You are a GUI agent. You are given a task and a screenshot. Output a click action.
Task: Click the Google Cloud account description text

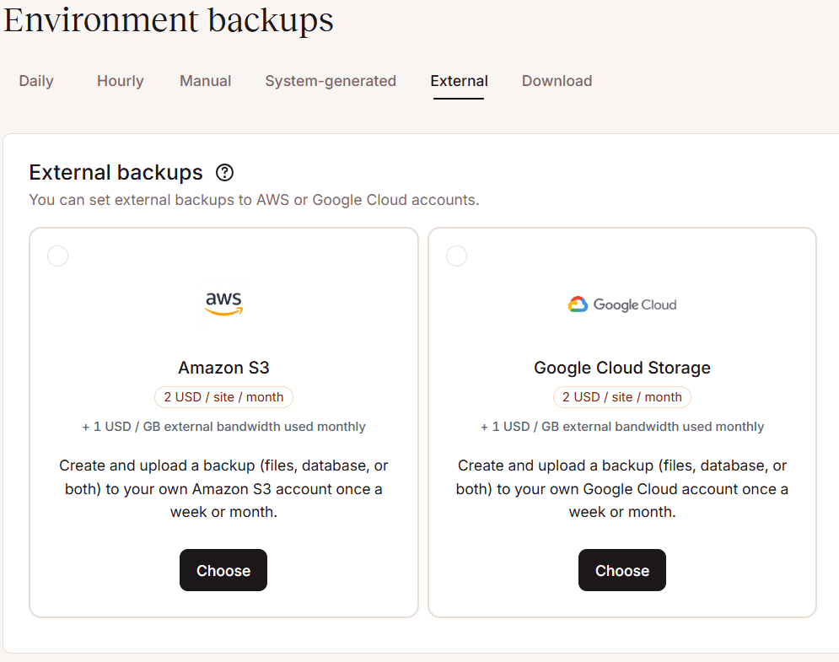622,488
